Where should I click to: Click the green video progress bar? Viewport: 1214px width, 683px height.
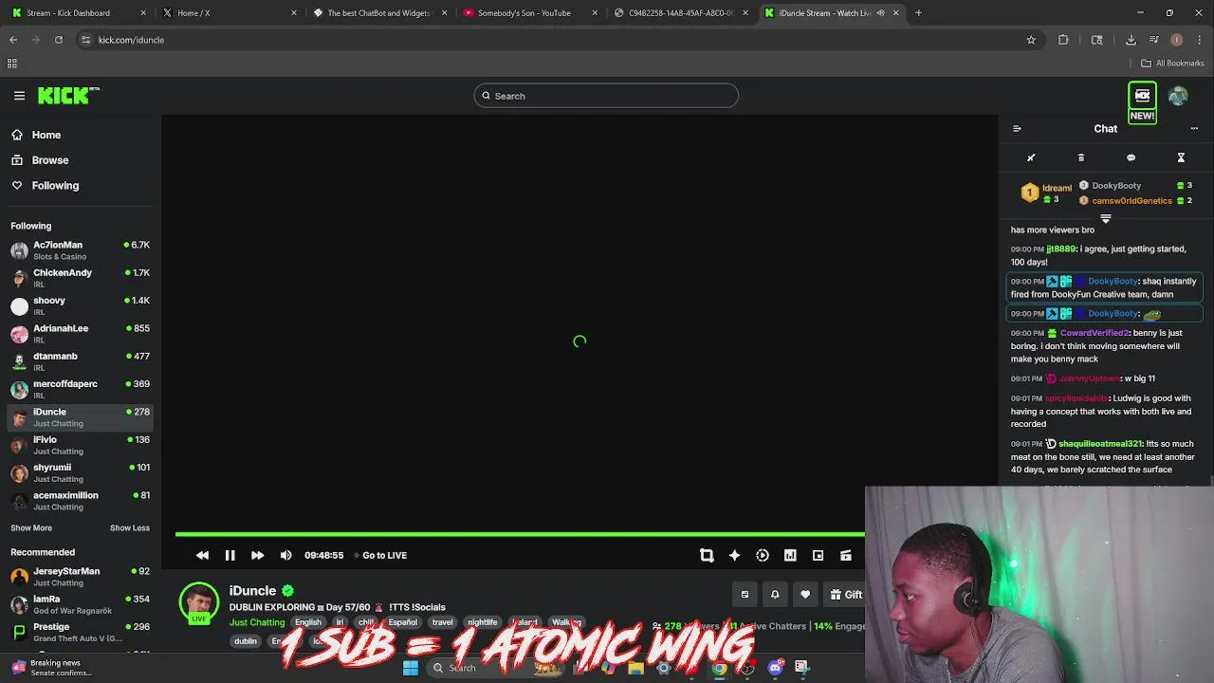click(520, 534)
